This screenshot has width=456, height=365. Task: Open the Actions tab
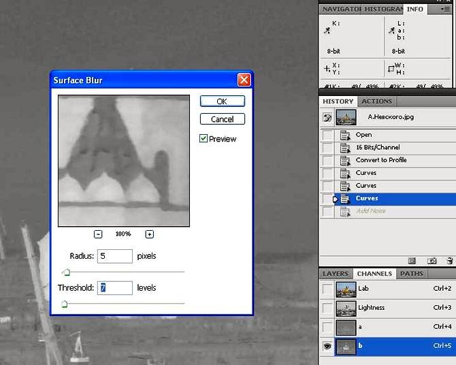point(376,101)
